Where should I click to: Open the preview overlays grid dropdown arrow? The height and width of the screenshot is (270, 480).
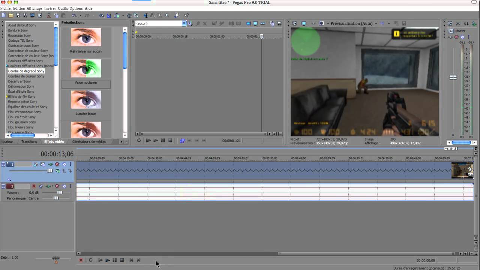389,23
